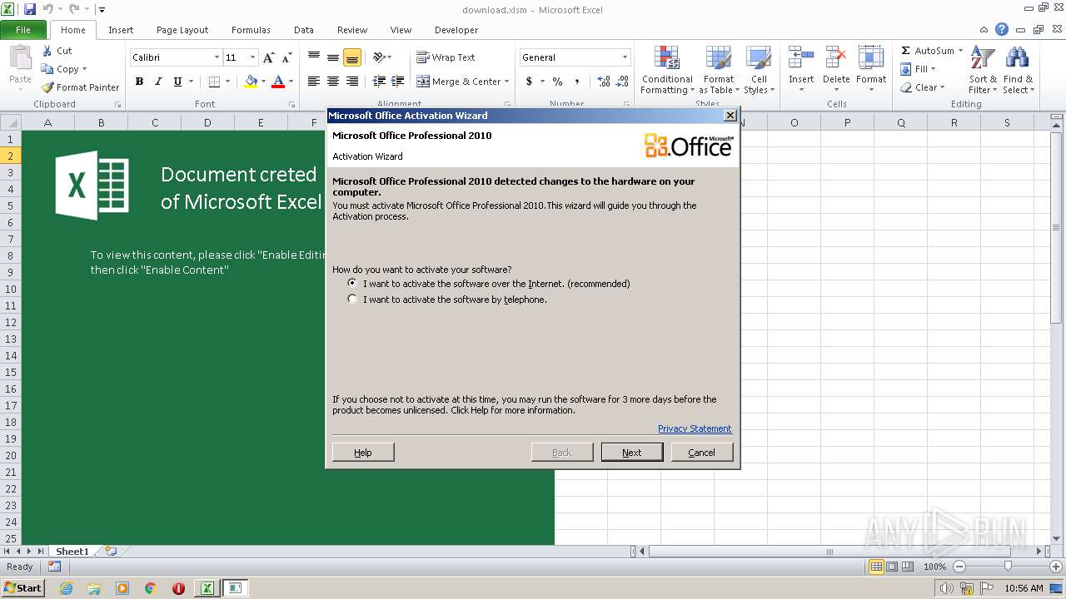
Task: Apply middle vertical alignment
Action: click(x=333, y=57)
